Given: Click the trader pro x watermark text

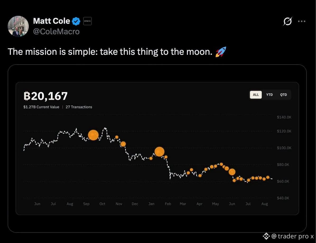Looking at the screenshot, I should coord(292,236).
